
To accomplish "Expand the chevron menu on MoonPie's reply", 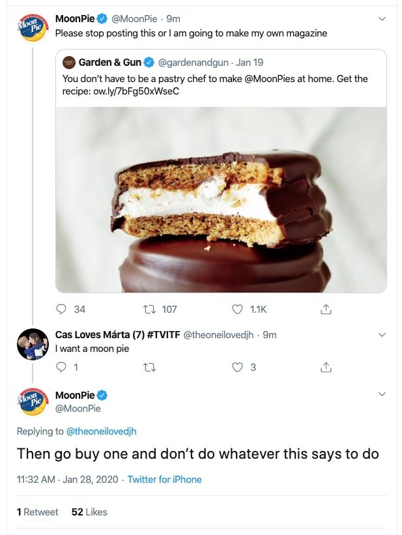I will [x=382, y=394].
